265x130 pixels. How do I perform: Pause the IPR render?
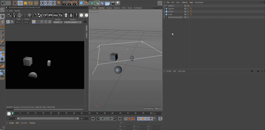pos(12,22)
